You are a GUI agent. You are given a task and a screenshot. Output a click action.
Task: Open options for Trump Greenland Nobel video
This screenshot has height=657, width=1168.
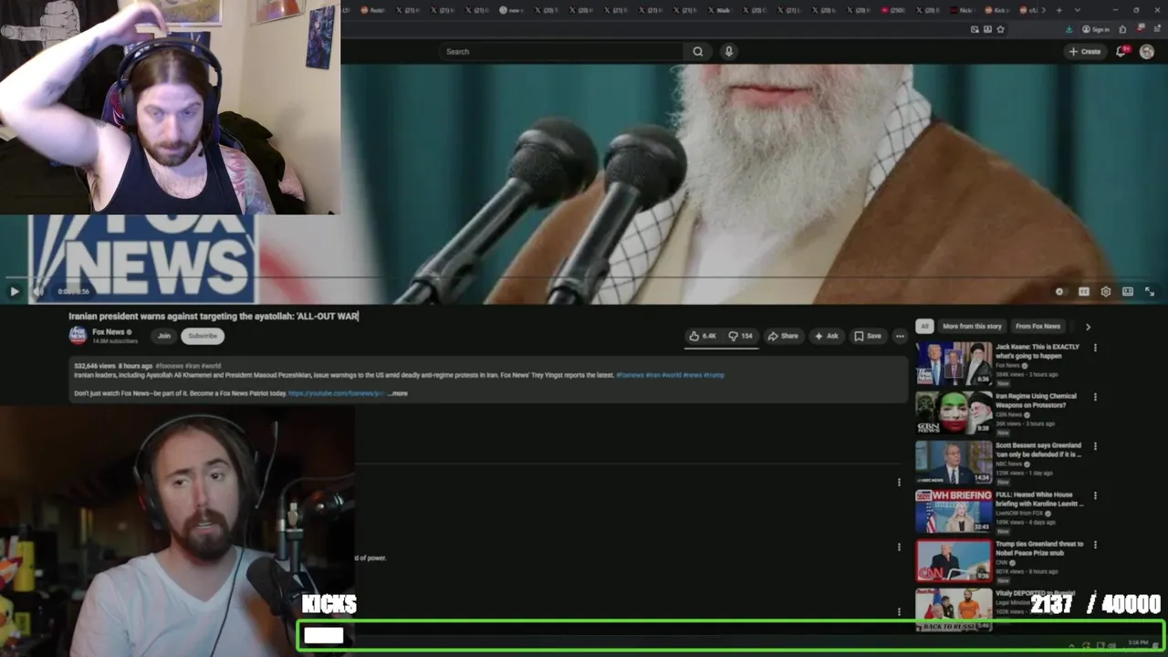[1095, 545]
